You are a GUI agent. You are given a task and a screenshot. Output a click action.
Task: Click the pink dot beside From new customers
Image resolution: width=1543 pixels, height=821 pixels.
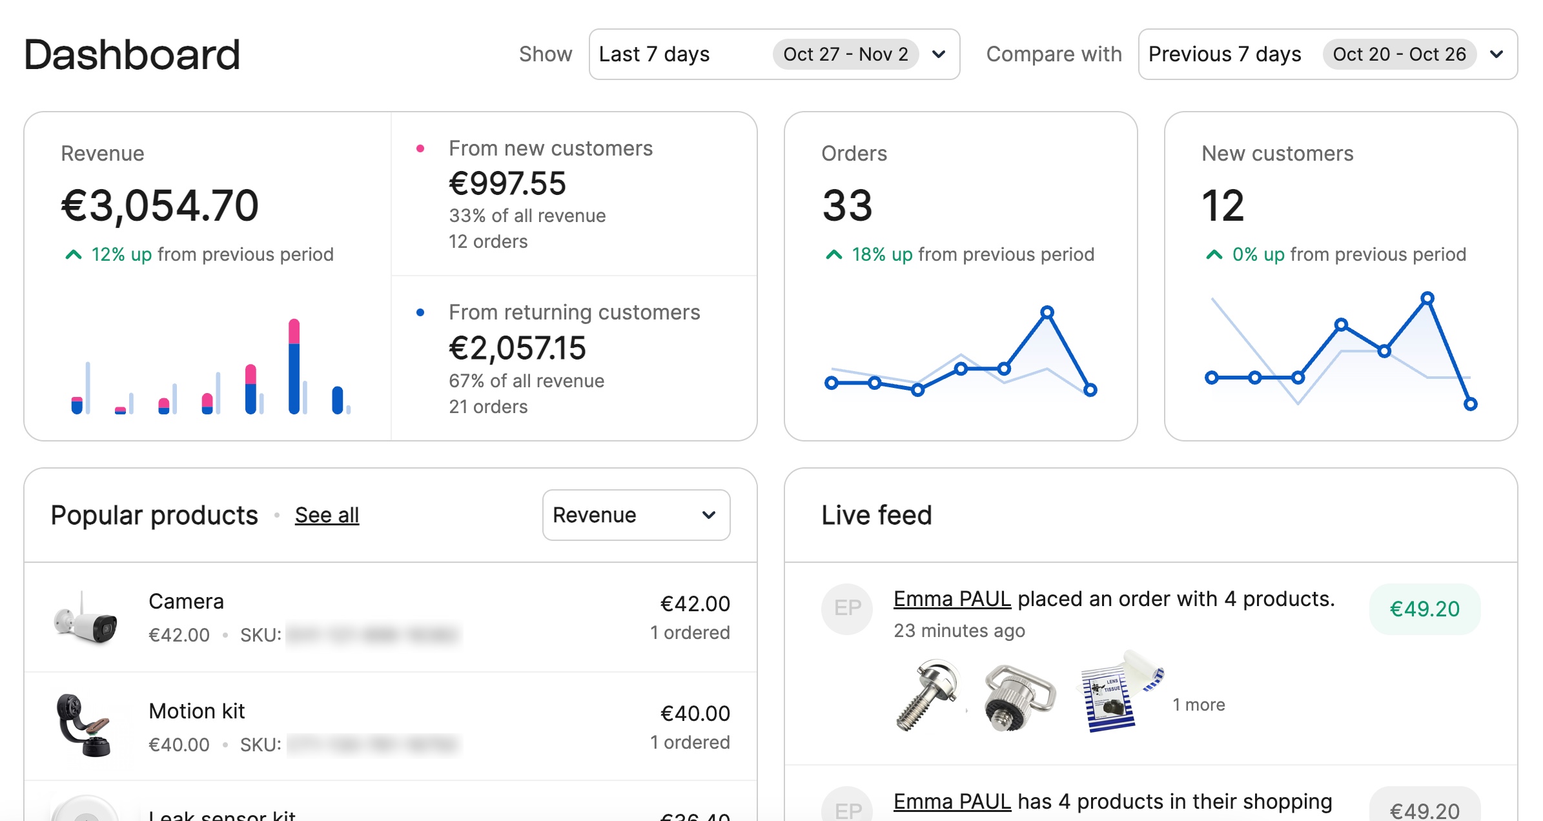click(420, 148)
